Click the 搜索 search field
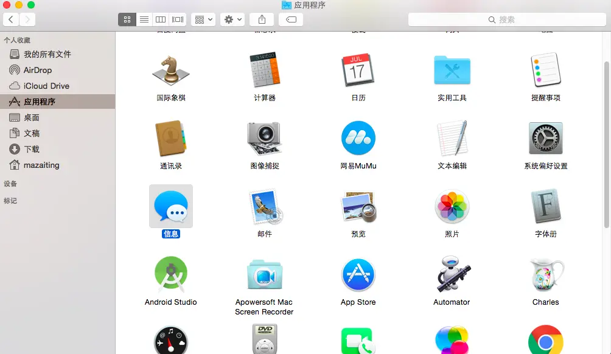This screenshot has width=611, height=354. (x=507, y=19)
